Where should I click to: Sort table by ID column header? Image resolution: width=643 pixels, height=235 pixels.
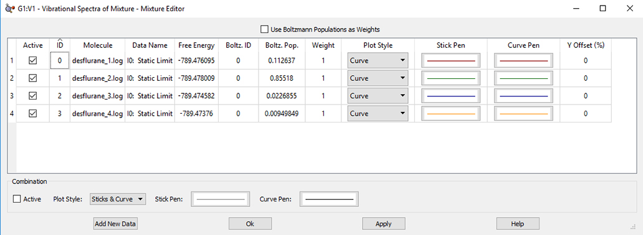click(60, 45)
